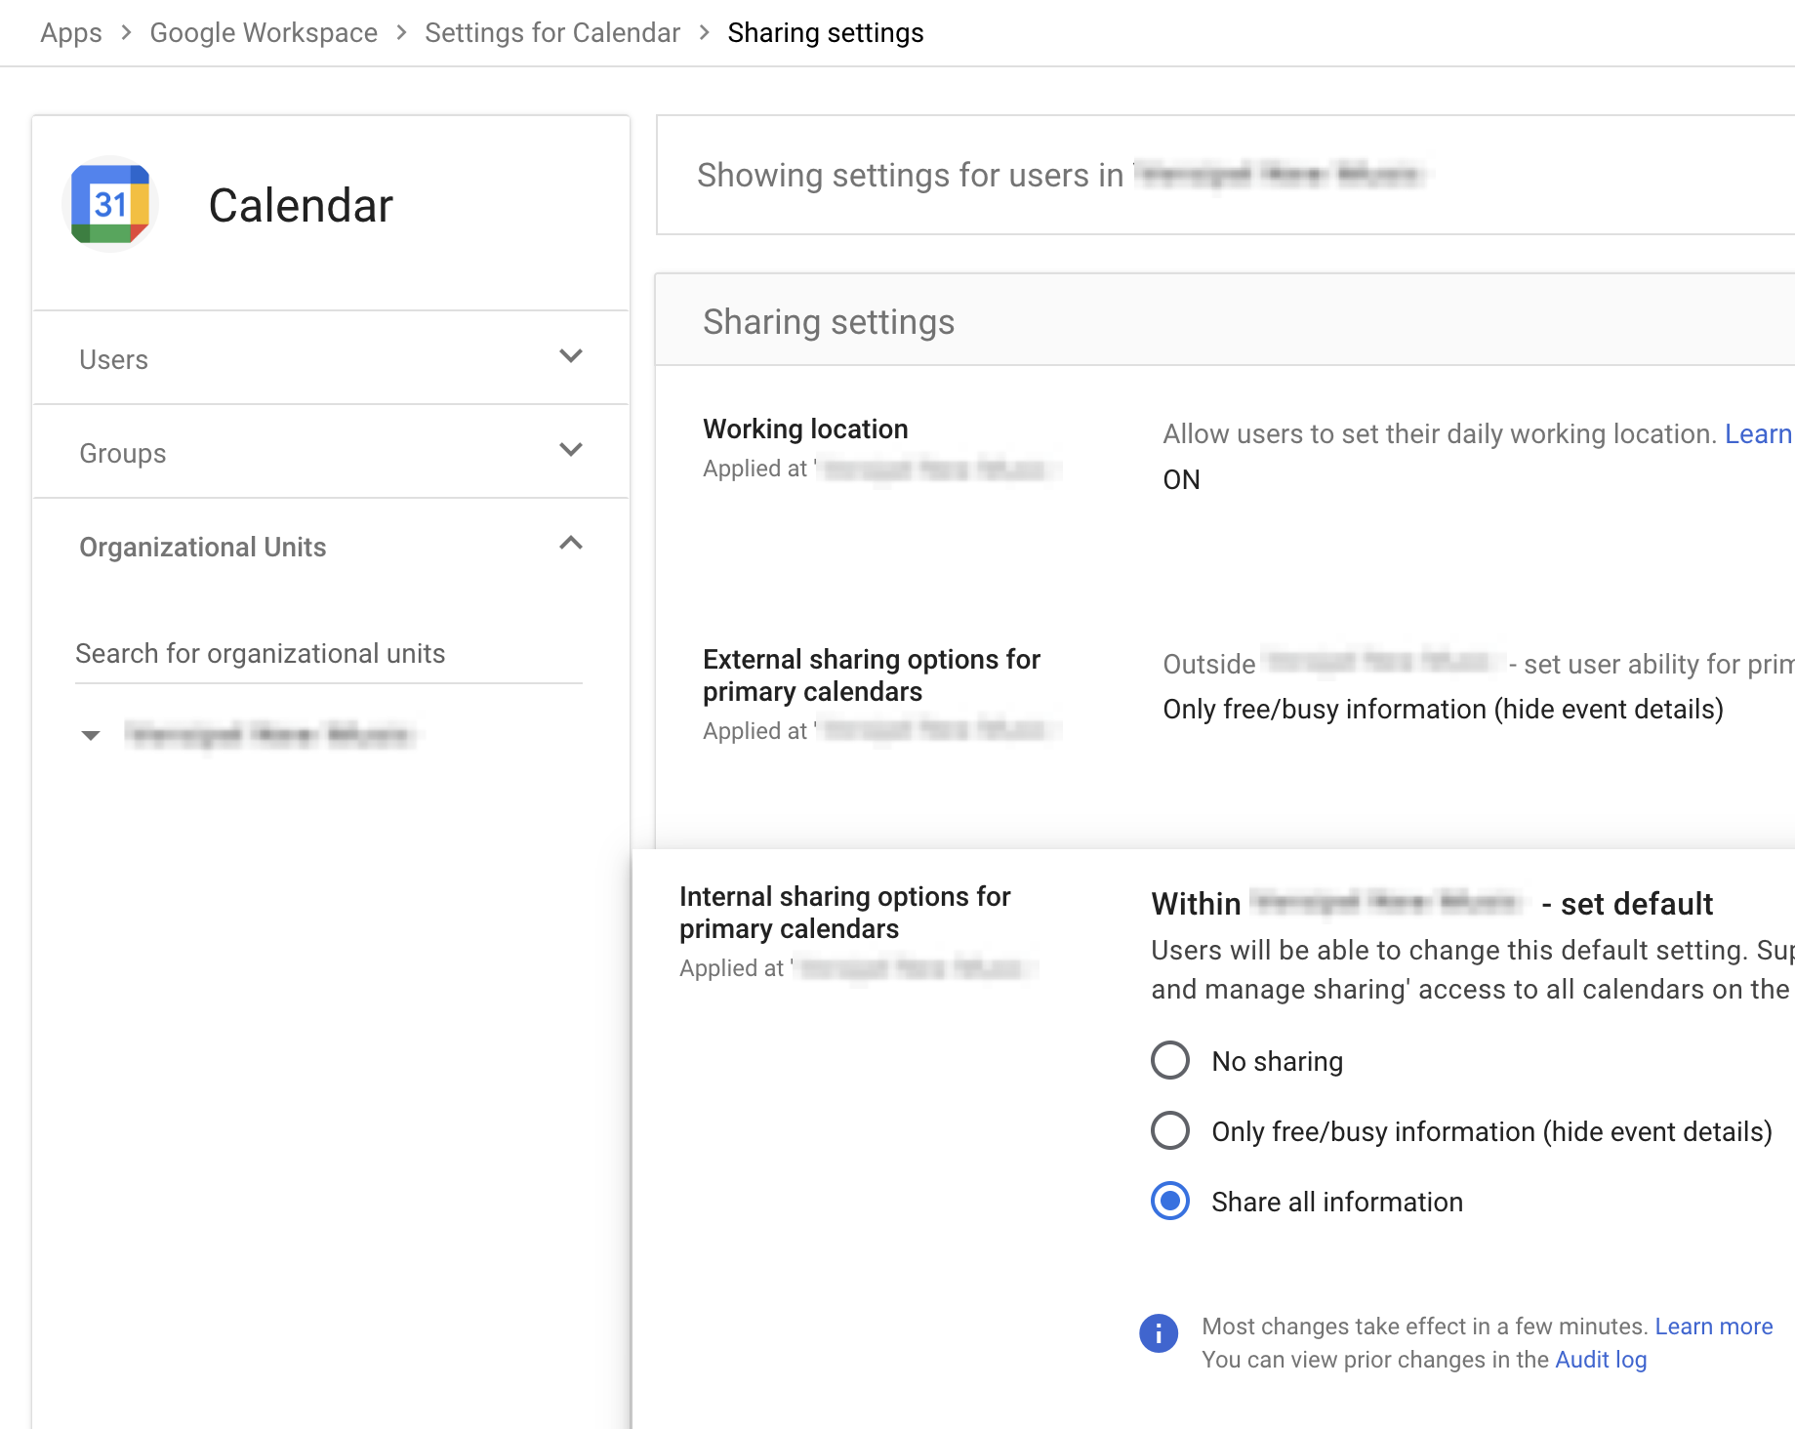Expand the Groups section

coord(571,450)
